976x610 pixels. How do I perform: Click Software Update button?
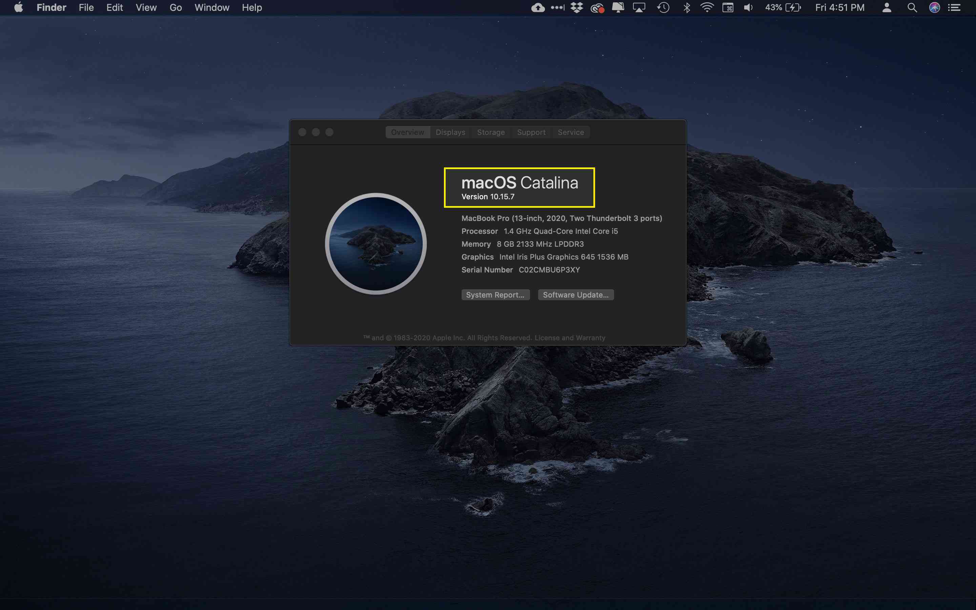576,294
